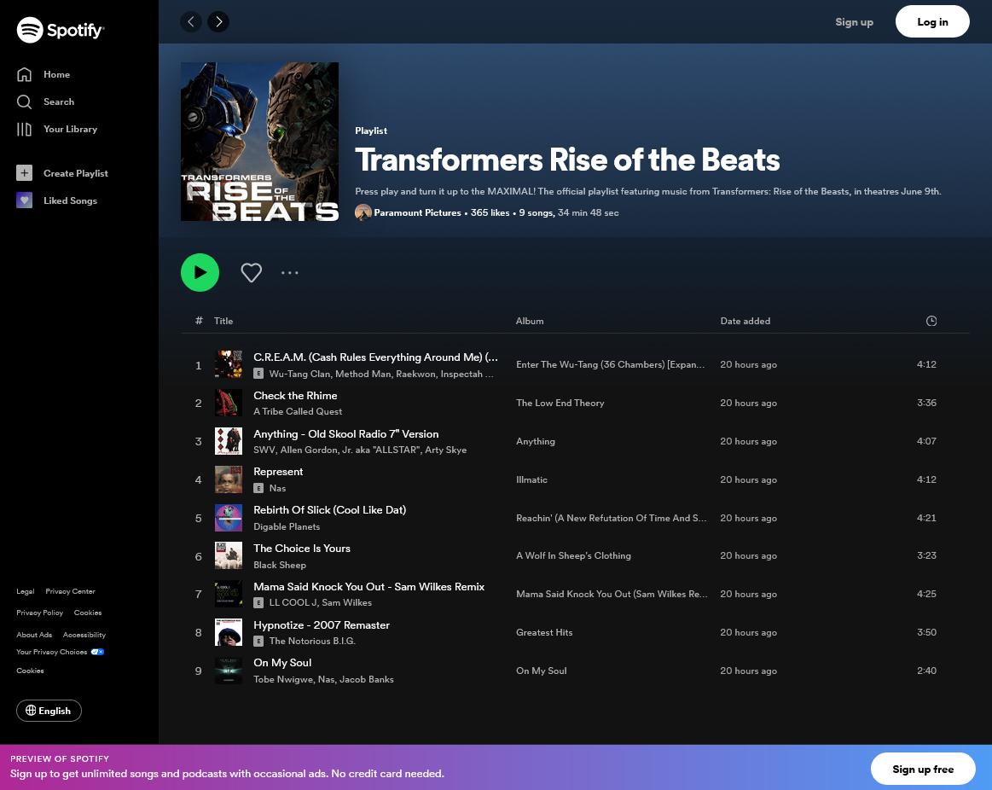
Task: Click the Sign up link
Action: (854, 21)
